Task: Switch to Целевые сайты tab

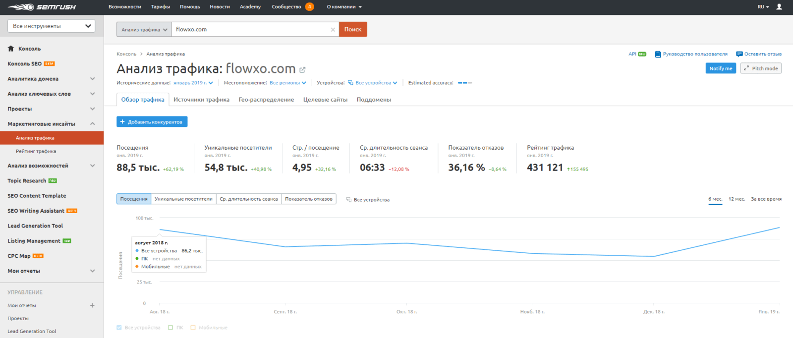Action: (325, 100)
